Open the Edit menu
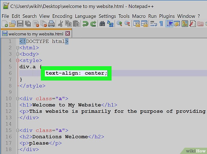The height and width of the screenshot is (154, 207). (x=16, y=16)
